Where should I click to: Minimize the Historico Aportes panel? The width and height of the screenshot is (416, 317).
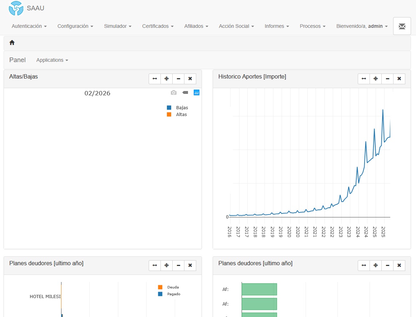point(387,79)
